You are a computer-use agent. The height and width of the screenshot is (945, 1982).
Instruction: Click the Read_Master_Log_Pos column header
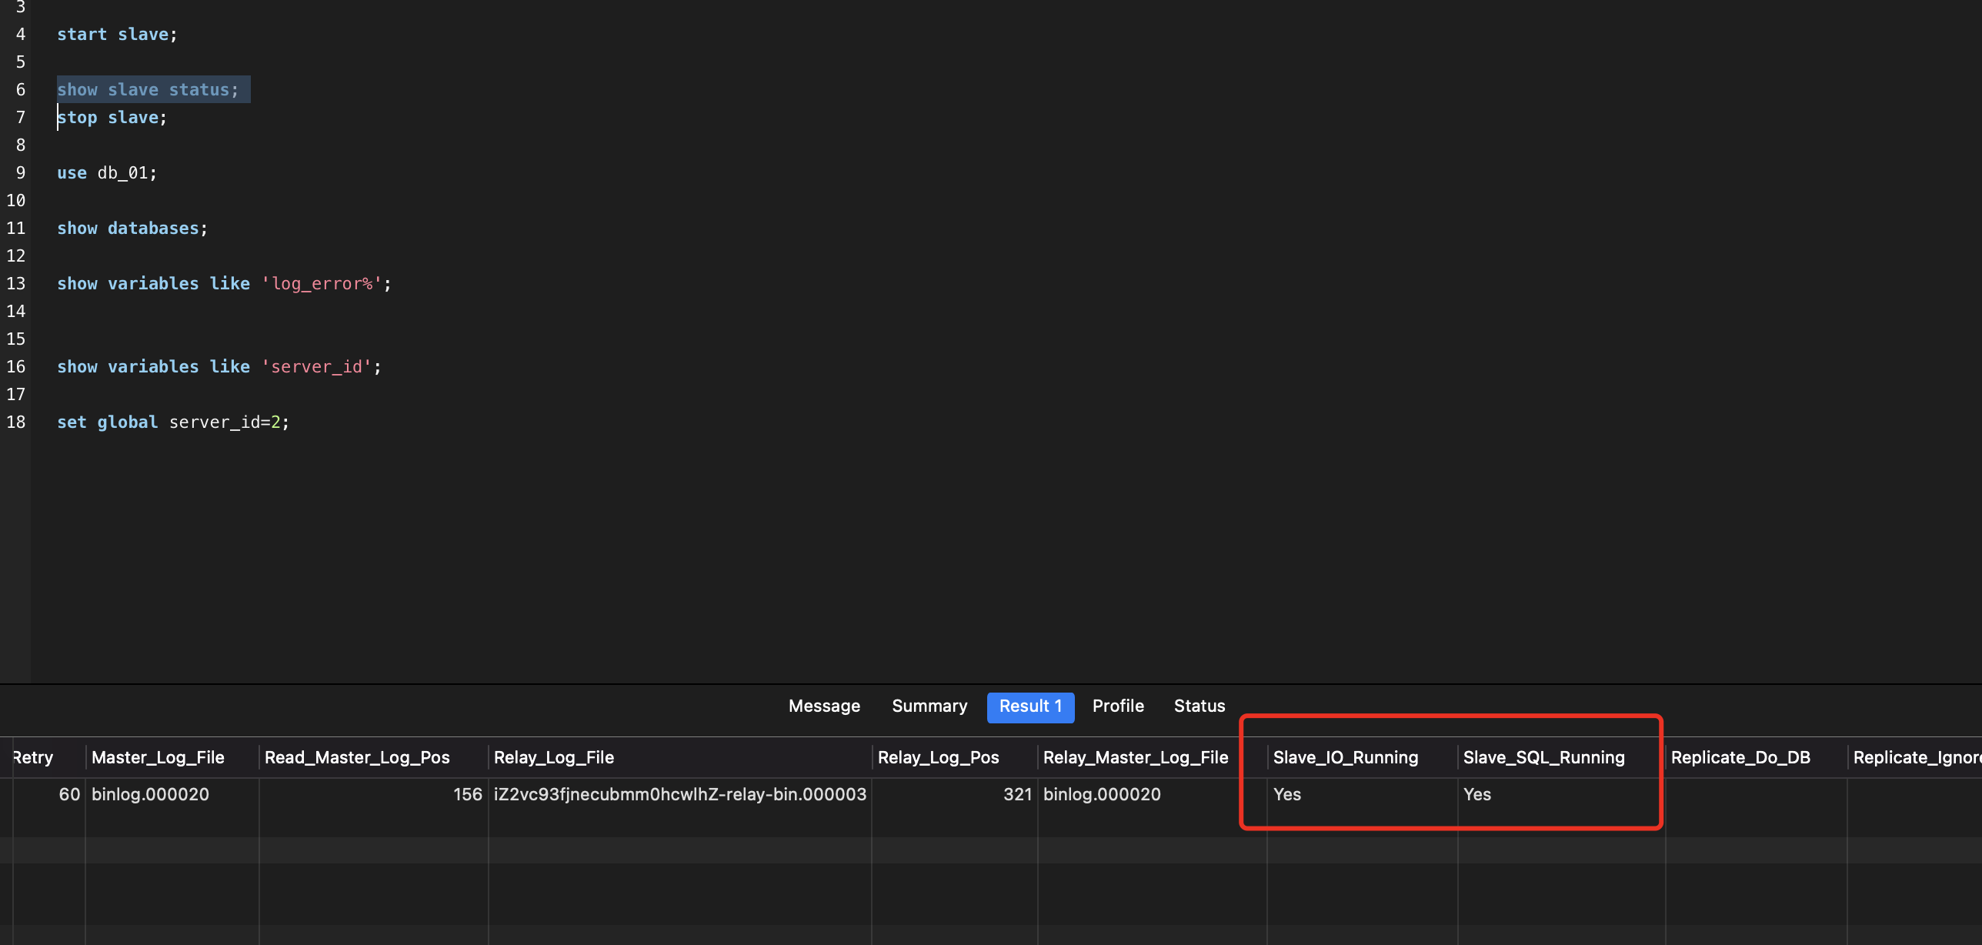pyautogui.click(x=357, y=757)
